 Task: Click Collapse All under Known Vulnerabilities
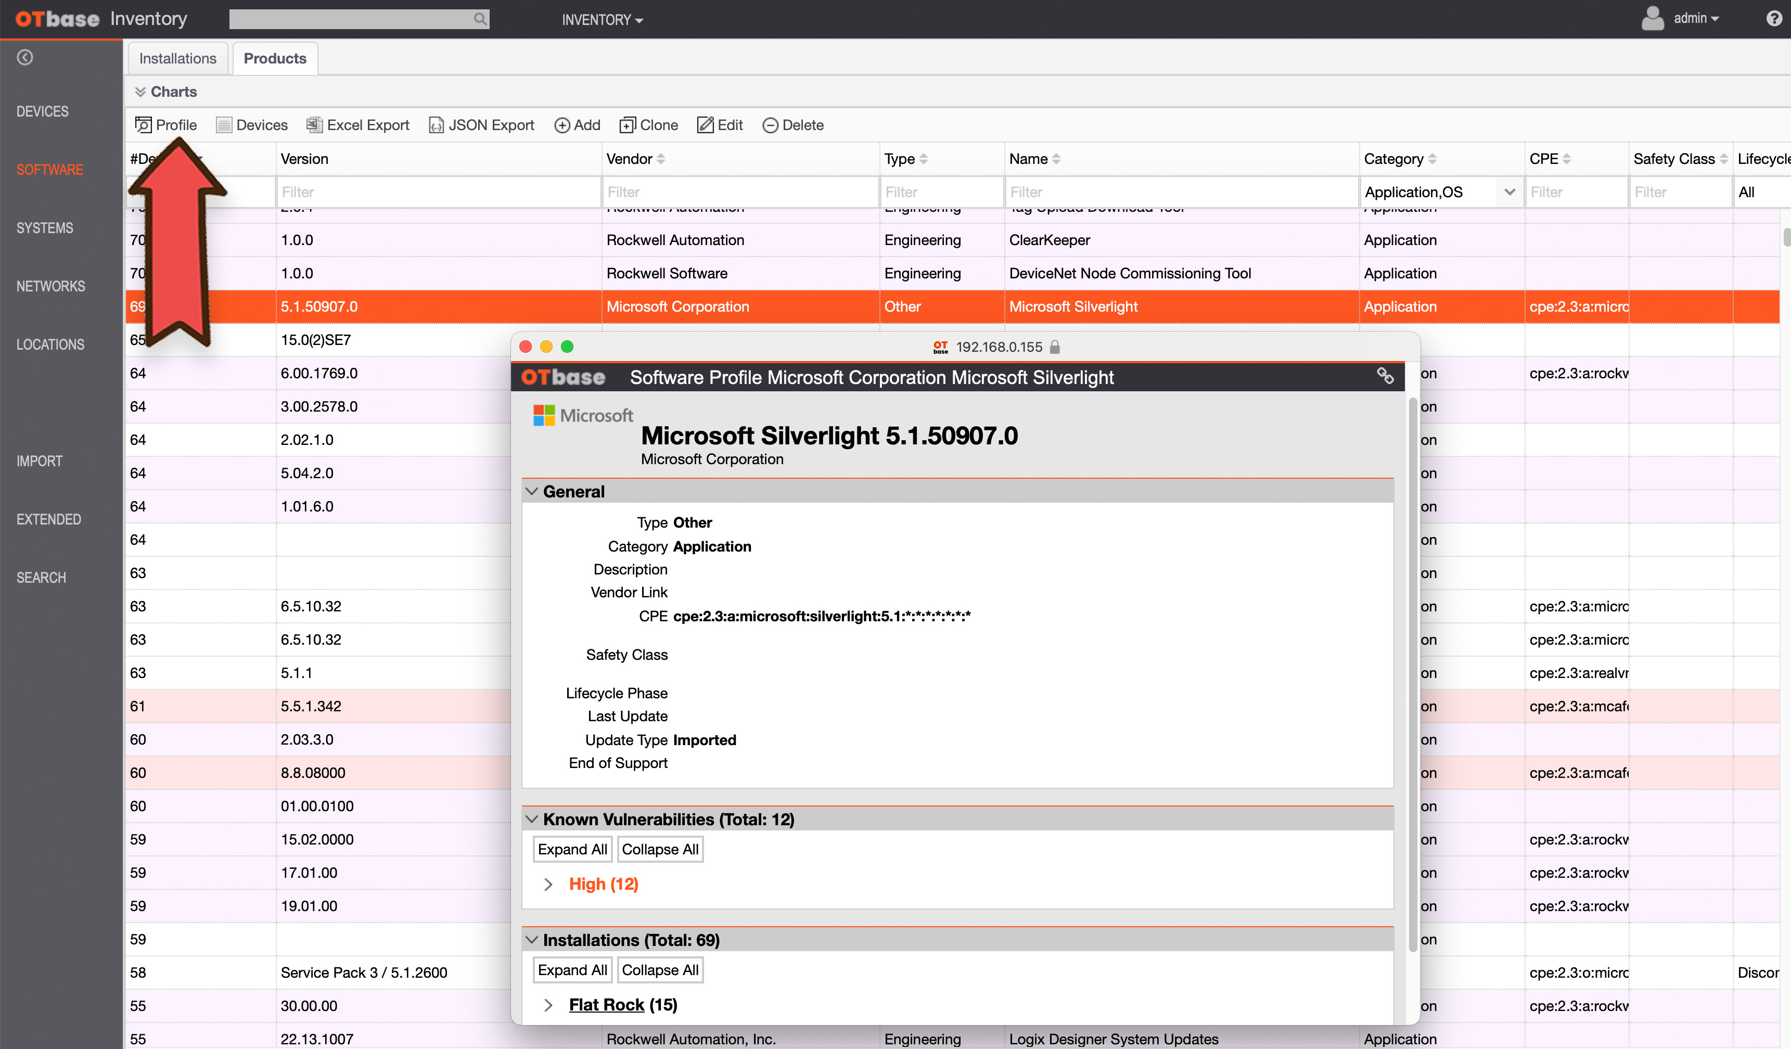click(660, 849)
